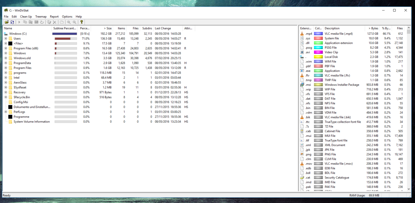Click the drive icon beside Windows (C:)
Screen dimensions: 415x203
coord(6,34)
